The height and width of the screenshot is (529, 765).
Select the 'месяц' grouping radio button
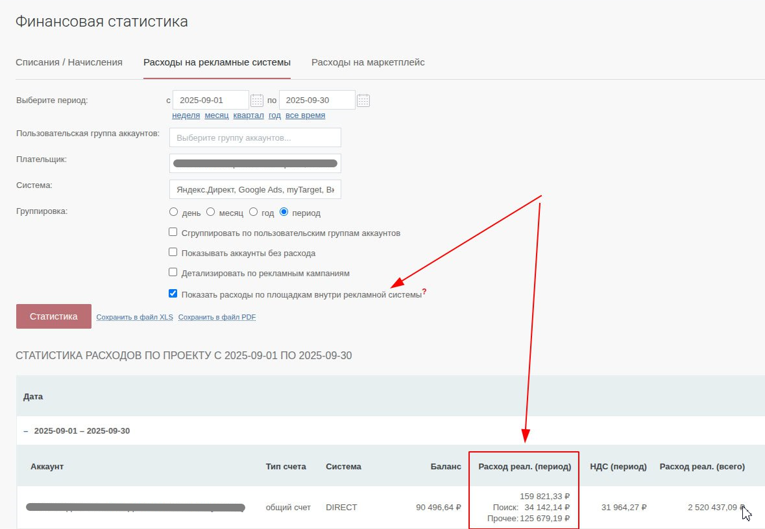(210, 212)
